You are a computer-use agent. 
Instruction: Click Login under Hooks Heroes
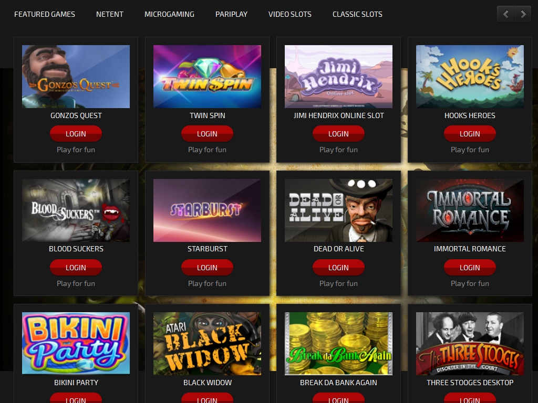(470, 134)
